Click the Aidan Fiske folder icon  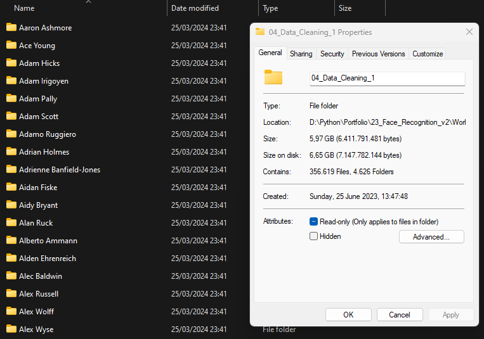tap(11, 187)
